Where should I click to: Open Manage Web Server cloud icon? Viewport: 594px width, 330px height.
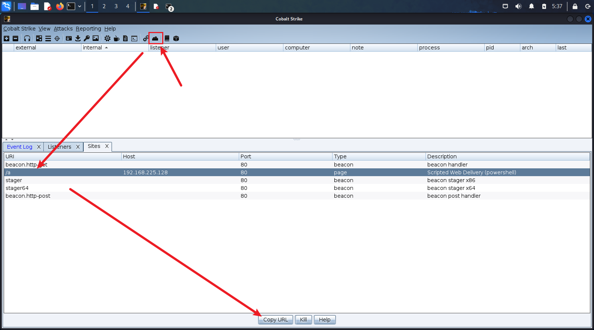tap(155, 38)
